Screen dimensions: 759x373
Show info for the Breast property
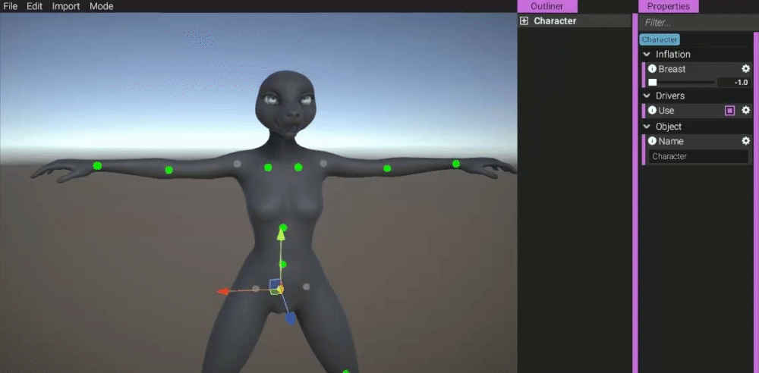[x=652, y=69]
